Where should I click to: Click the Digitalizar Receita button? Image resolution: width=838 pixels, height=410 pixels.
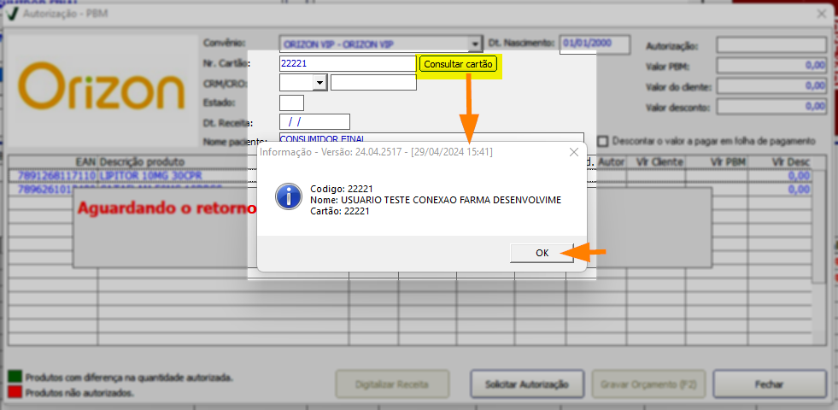[392, 384]
